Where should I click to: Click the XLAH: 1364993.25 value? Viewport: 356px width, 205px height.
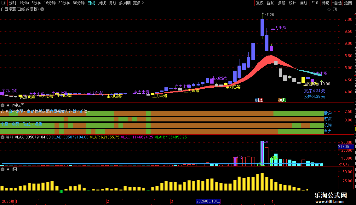coord(170,137)
